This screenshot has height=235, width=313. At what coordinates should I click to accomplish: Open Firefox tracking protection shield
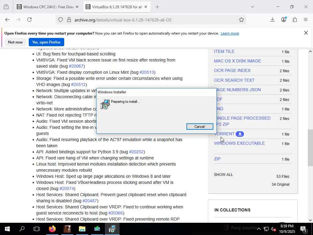point(61,20)
